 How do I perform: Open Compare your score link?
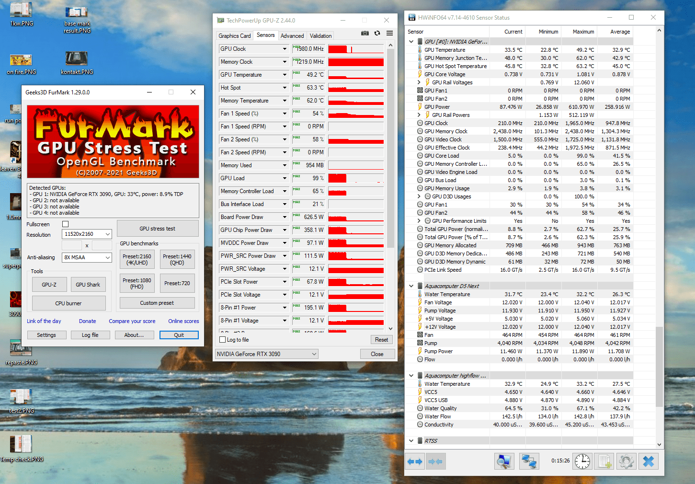tap(132, 321)
